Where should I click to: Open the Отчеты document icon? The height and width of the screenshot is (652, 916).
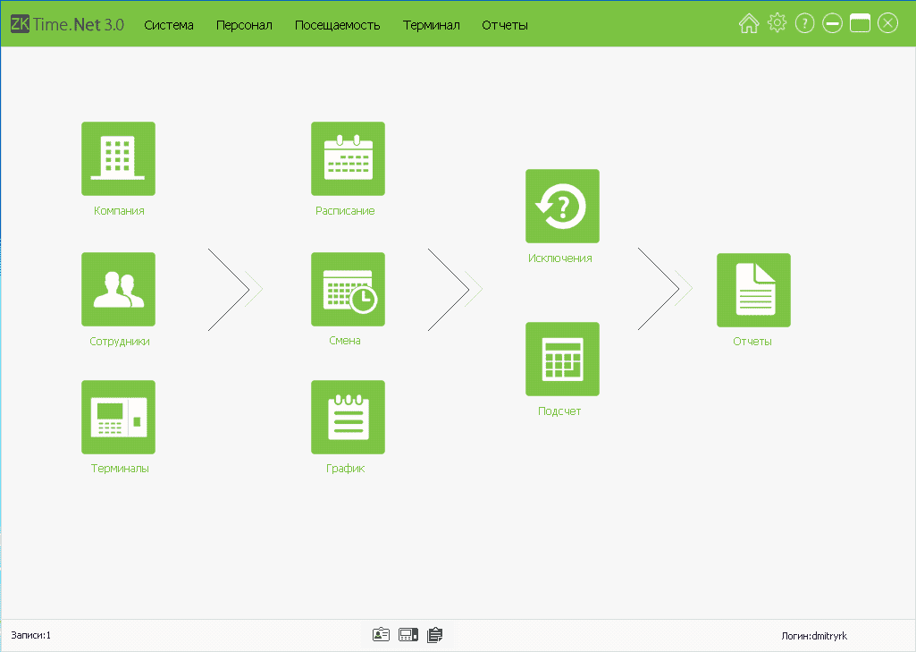point(753,290)
